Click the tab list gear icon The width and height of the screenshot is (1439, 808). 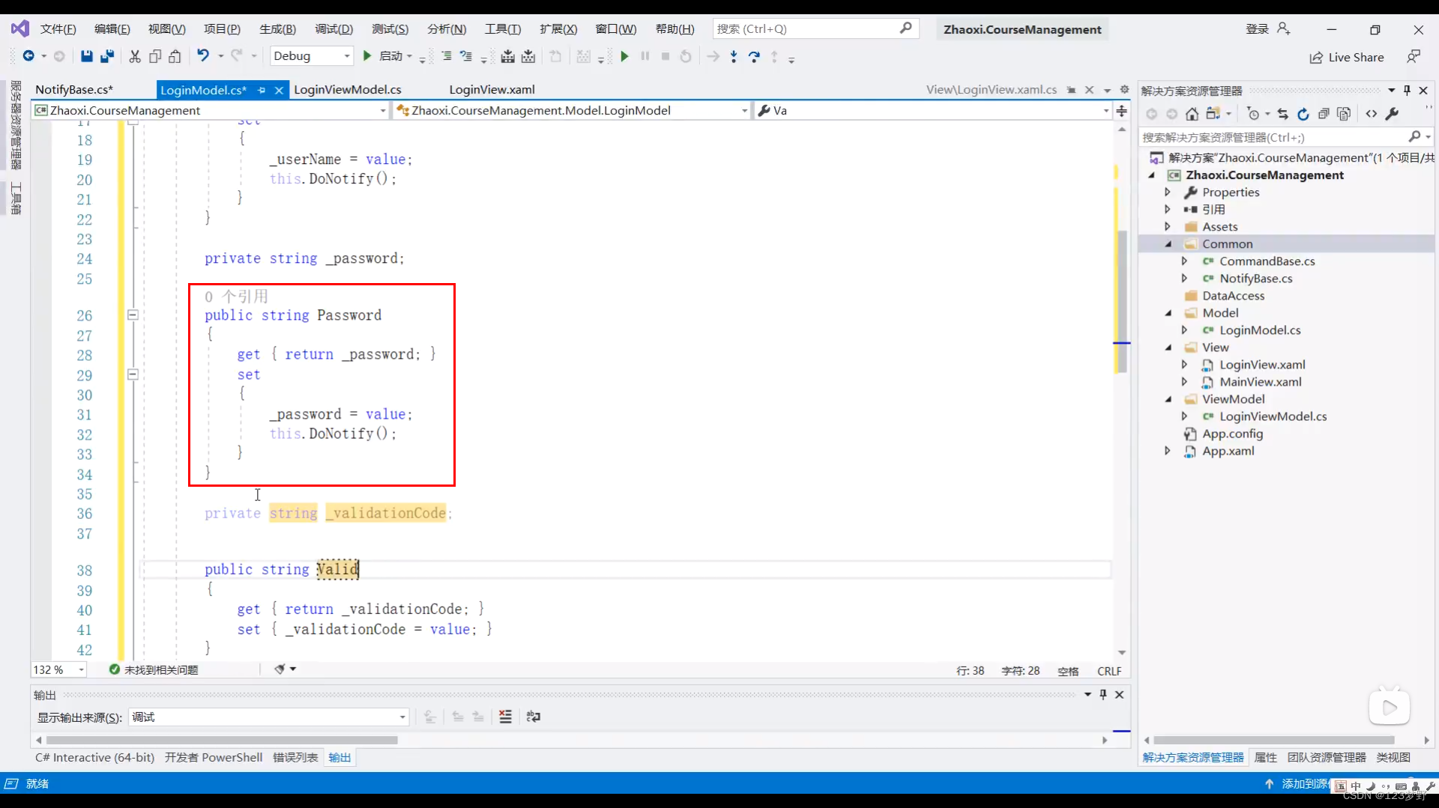tap(1124, 89)
